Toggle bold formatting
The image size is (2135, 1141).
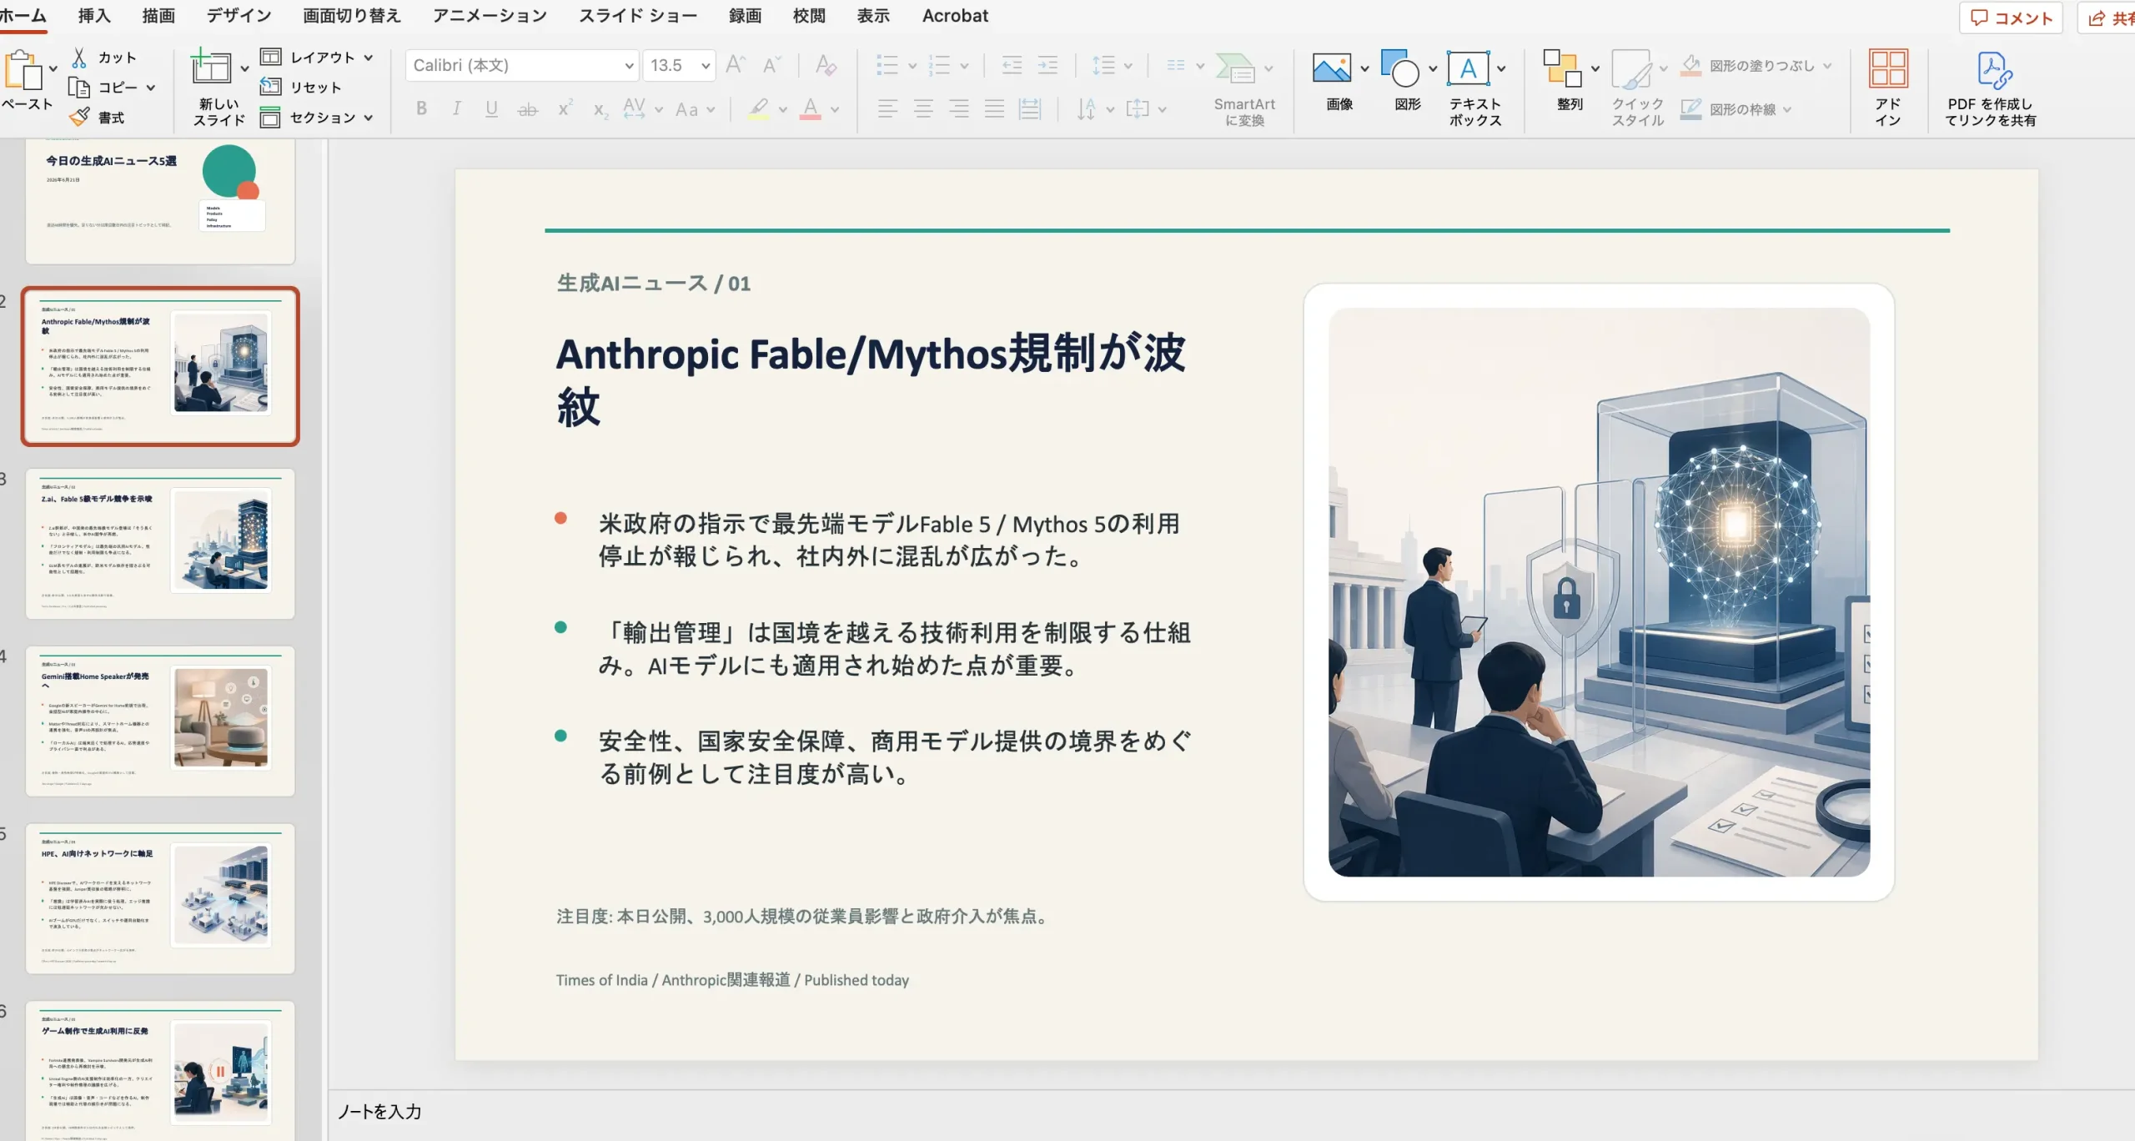(x=421, y=108)
